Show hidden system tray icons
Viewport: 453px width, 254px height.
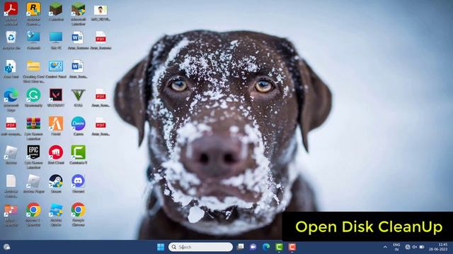tap(385, 247)
